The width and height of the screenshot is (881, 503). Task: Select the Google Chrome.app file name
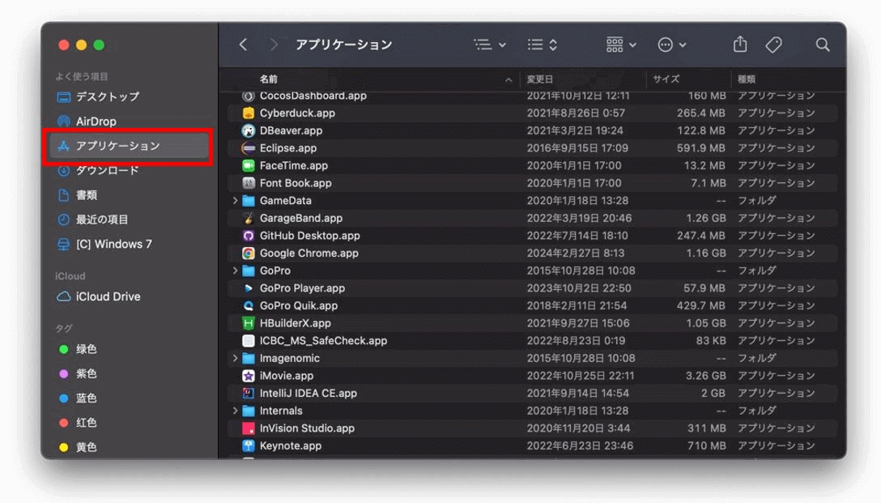point(309,254)
